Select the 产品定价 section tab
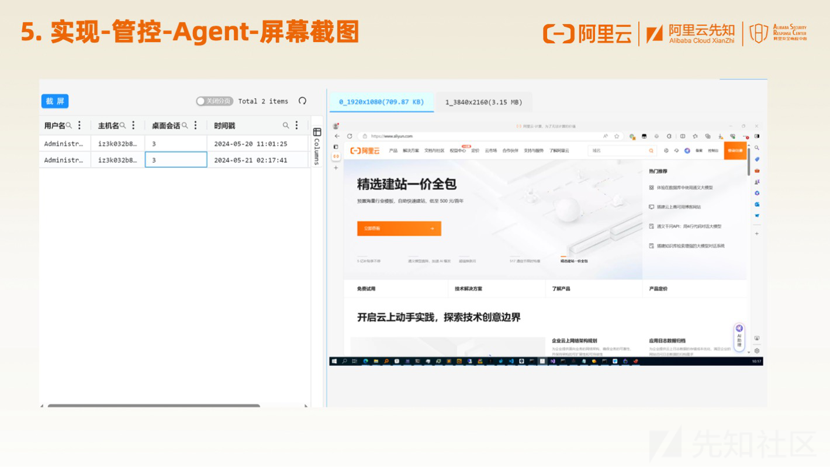 click(x=658, y=289)
